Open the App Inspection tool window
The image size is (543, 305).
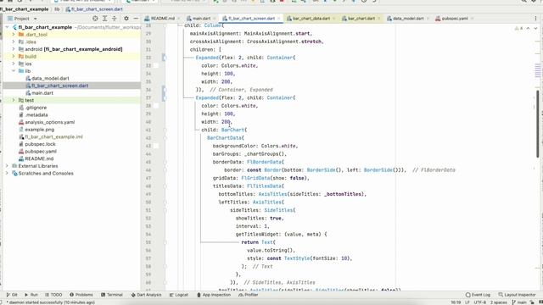pyautogui.click(x=214, y=295)
